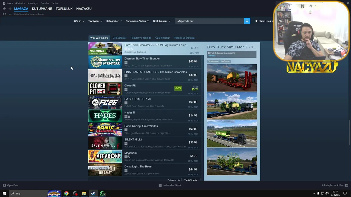The height and width of the screenshot is (197, 351).
Task: Open Sonic Racing: CrossWorlds entry
Action: 145,129
